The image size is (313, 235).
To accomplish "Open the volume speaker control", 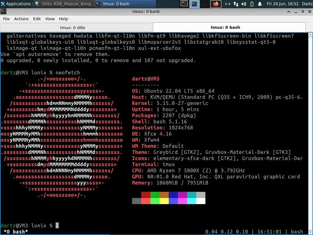I will click(244, 4).
